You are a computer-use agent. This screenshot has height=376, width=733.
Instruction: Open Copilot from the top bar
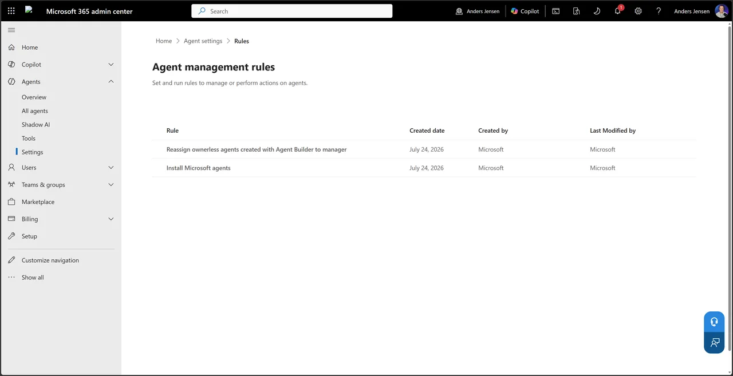[x=525, y=11]
